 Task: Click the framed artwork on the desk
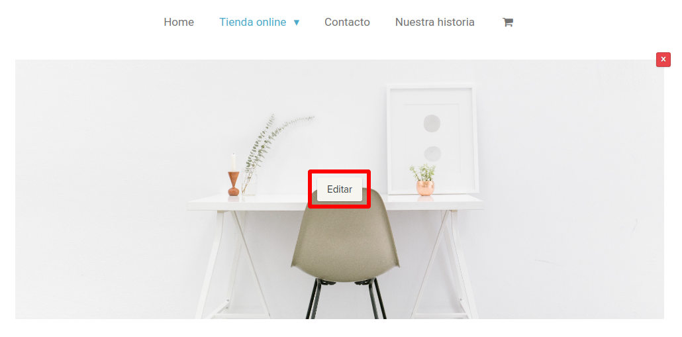click(433, 139)
